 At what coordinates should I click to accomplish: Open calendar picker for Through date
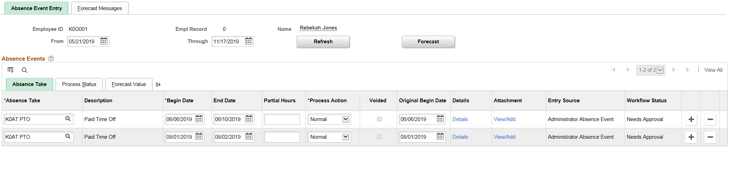point(249,41)
